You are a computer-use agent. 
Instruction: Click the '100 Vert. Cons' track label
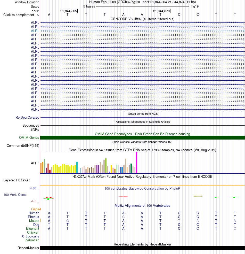click(14, 195)
